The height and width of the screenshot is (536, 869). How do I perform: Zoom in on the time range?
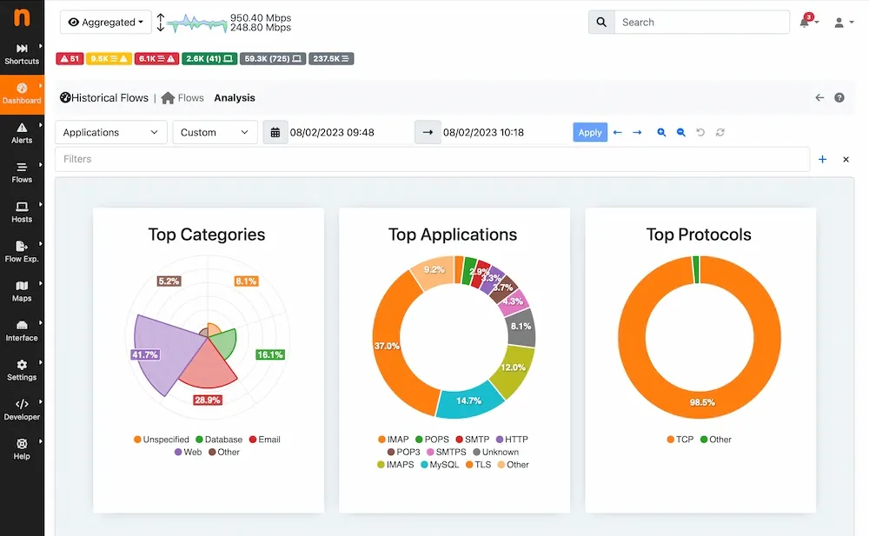[x=661, y=132]
